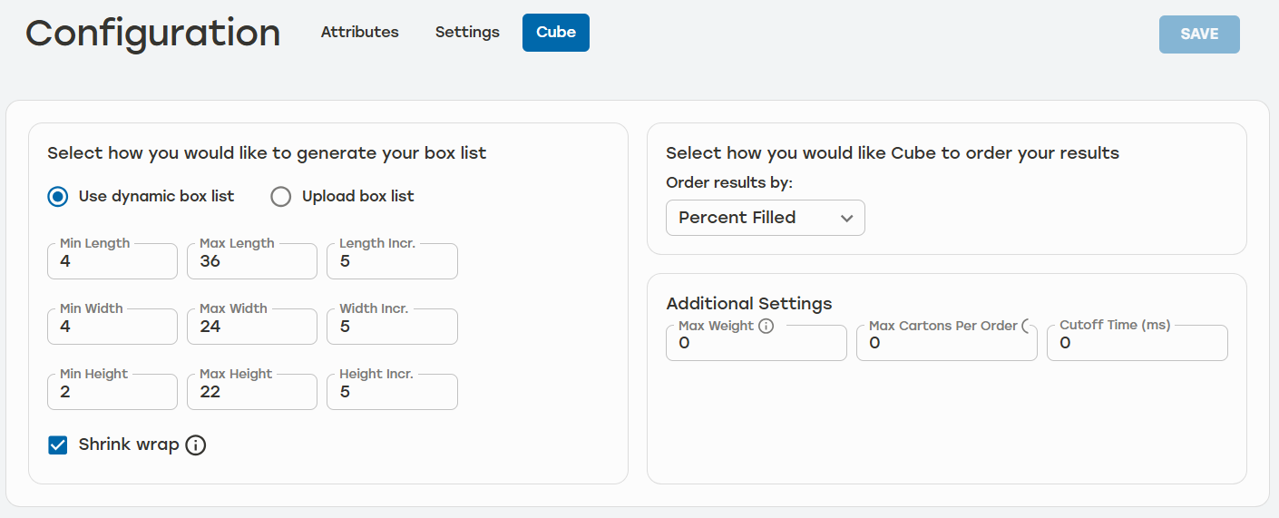Click the 'Order results by:' label
The image size is (1279, 518).
[x=729, y=183]
